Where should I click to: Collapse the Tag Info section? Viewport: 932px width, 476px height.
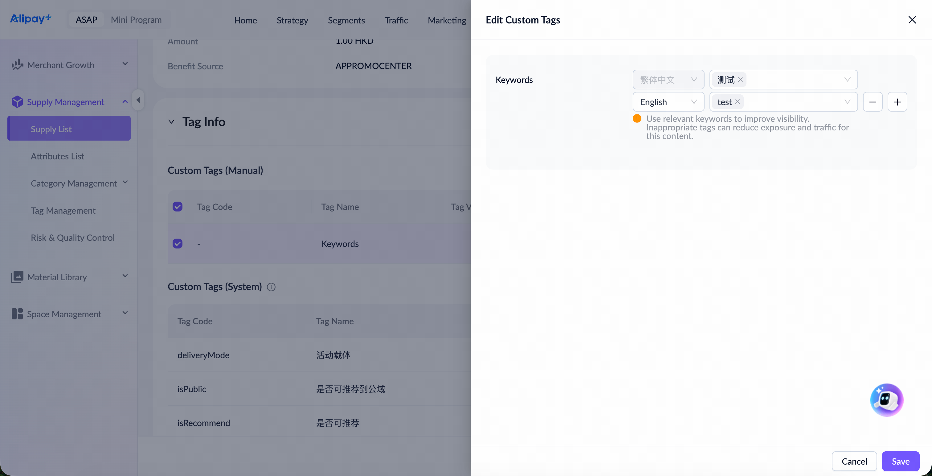tap(171, 122)
